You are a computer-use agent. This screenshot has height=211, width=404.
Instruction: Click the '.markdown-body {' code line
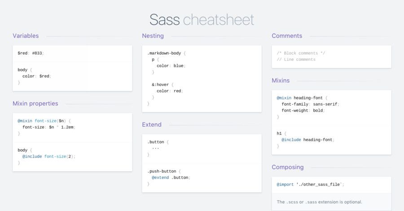click(167, 53)
